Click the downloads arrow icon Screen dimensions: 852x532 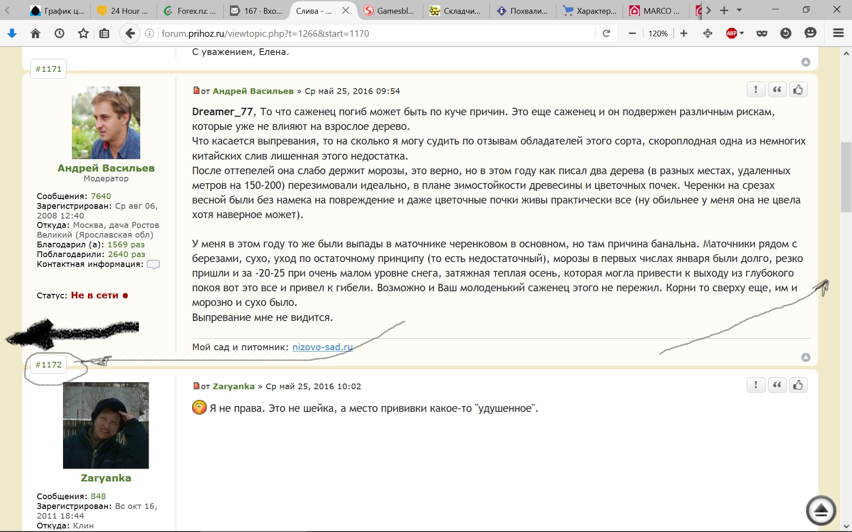coord(12,33)
